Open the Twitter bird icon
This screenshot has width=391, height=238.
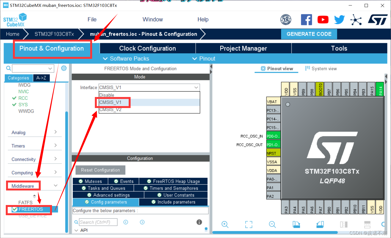click(339, 20)
